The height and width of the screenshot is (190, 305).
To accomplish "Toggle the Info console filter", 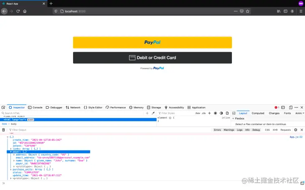I will (x=247, y=130).
